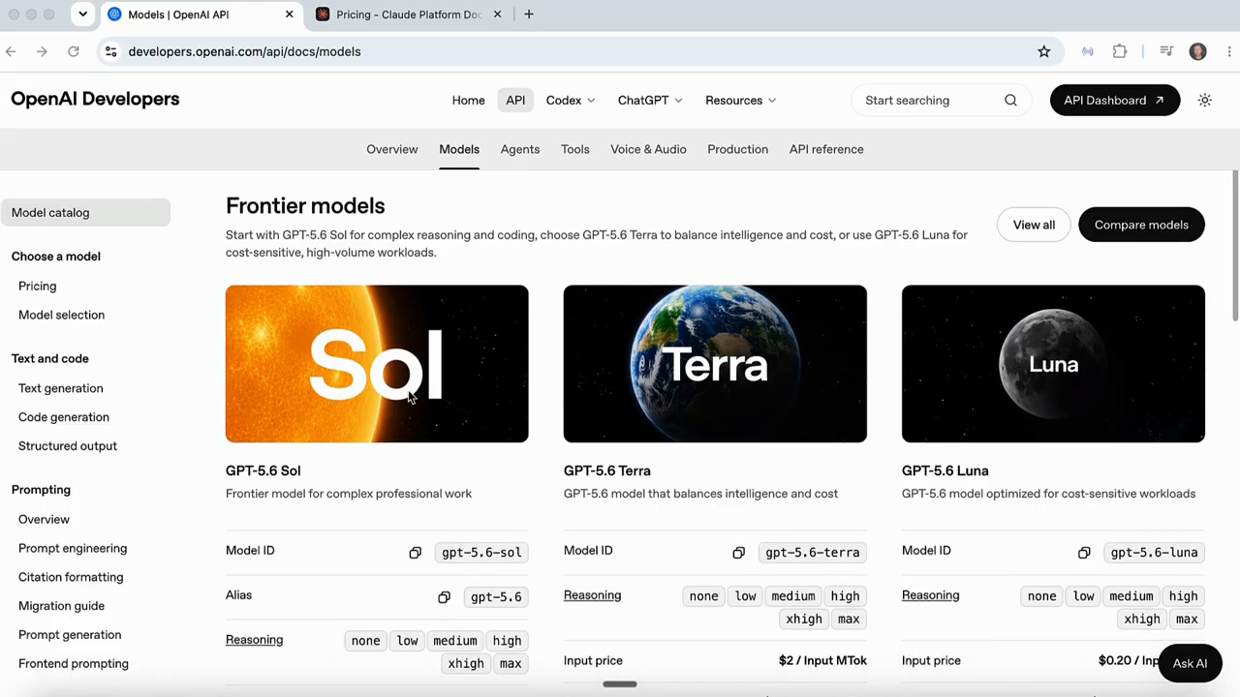Go back to the previous page
The image size is (1240, 697).
point(11,51)
